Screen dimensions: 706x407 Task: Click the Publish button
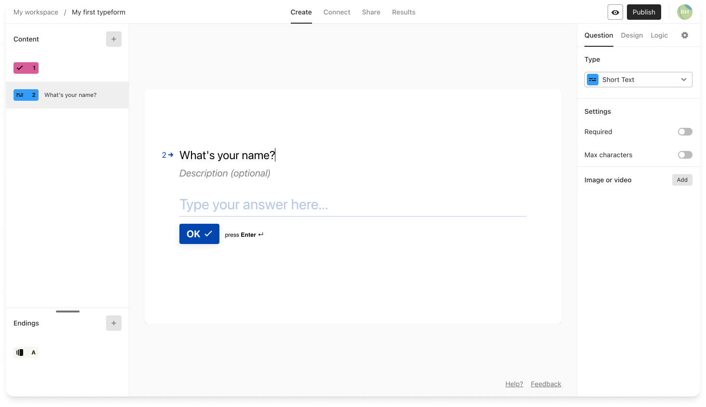644,12
